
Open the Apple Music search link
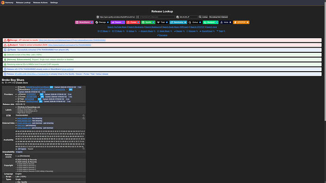165,31
